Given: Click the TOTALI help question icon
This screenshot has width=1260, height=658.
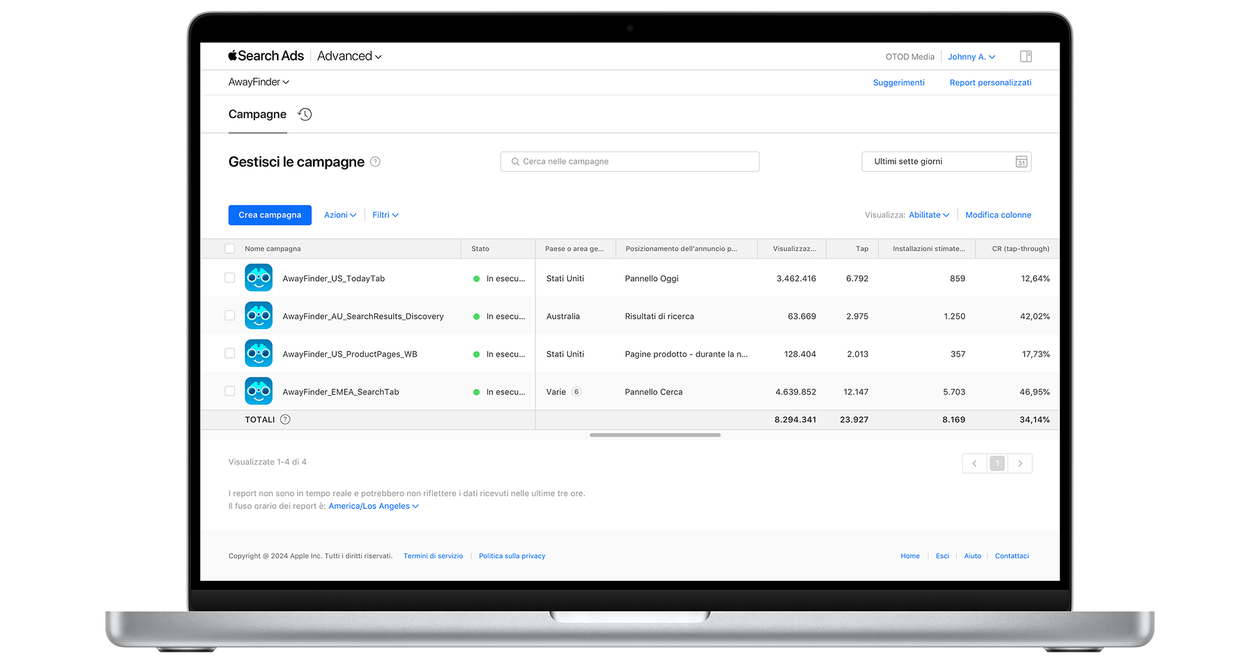Looking at the screenshot, I should 285,420.
